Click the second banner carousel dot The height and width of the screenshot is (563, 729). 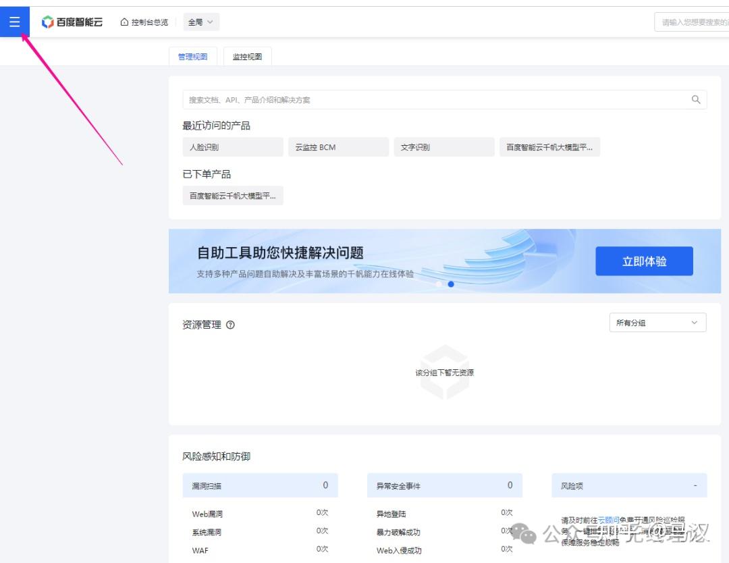pyautogui.click(x=451, y=284)
